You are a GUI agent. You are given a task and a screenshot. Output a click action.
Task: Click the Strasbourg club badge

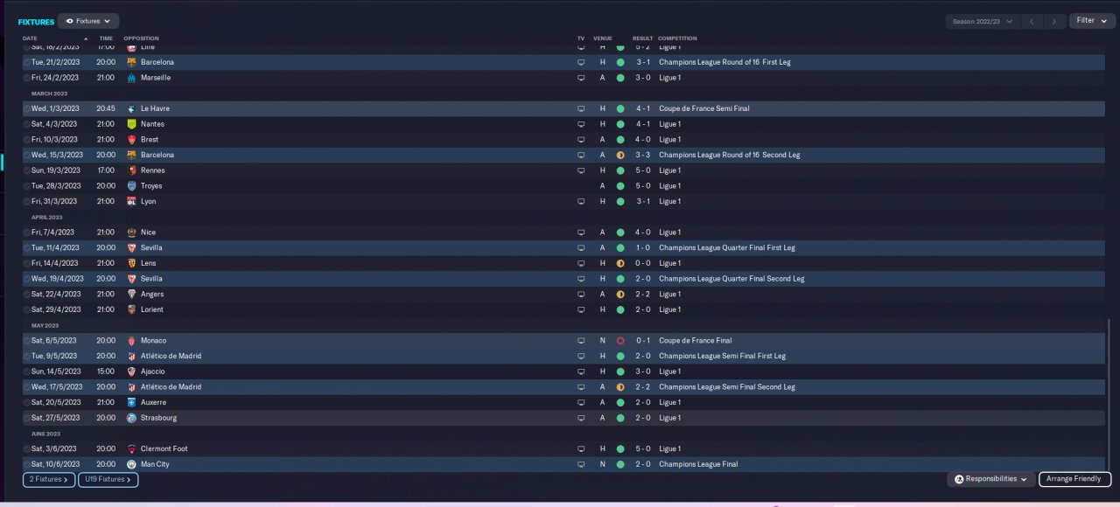132,418
